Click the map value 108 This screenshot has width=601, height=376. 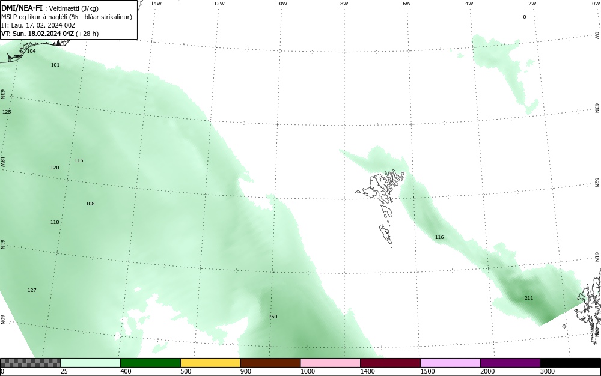(90, 204)
